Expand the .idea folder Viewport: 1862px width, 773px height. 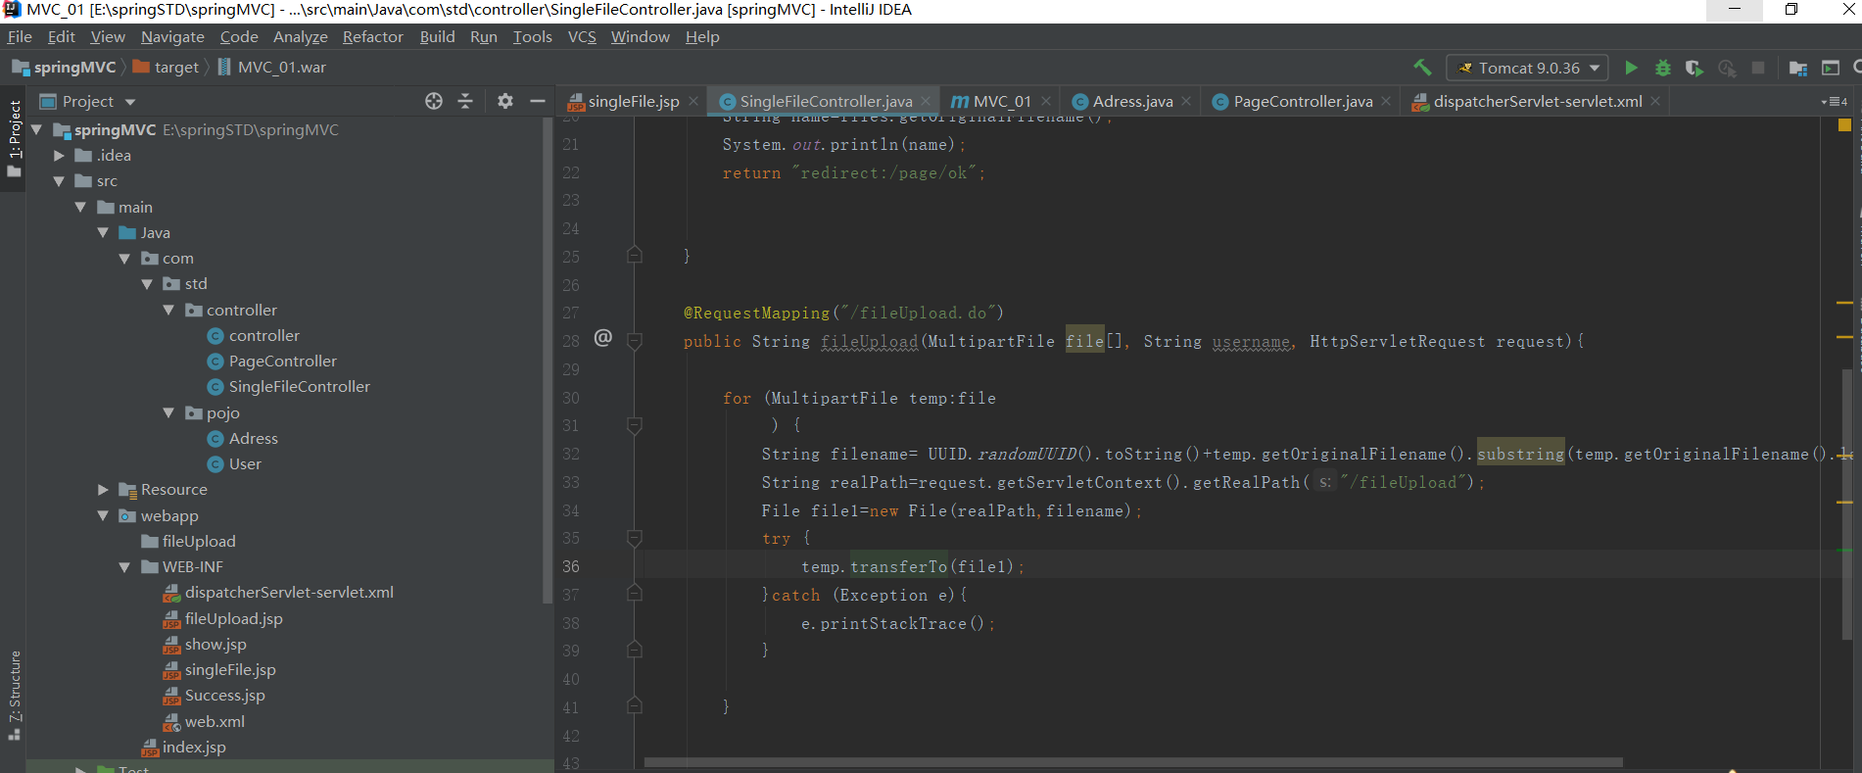click(59, 156)
